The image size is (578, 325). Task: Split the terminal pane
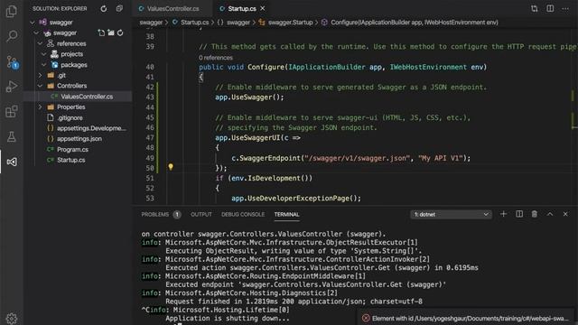(x=519, y=214)
